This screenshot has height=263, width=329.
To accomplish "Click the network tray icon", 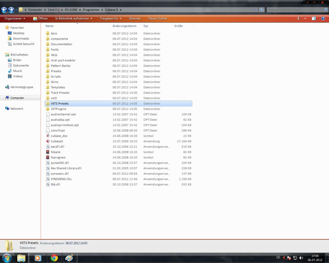I will (x=295, y=258).
